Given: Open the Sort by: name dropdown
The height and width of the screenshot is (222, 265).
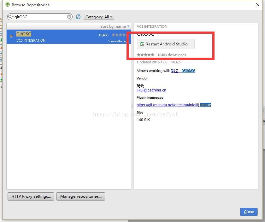Looking at the screenshot, I should (115, 26).
